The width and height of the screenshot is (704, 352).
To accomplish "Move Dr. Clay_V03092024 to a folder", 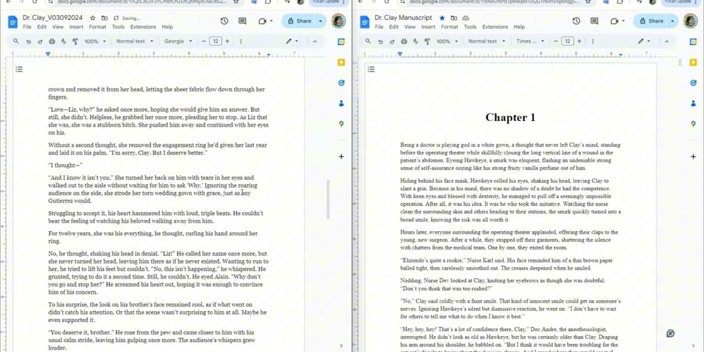I will (x=104, y=18).
